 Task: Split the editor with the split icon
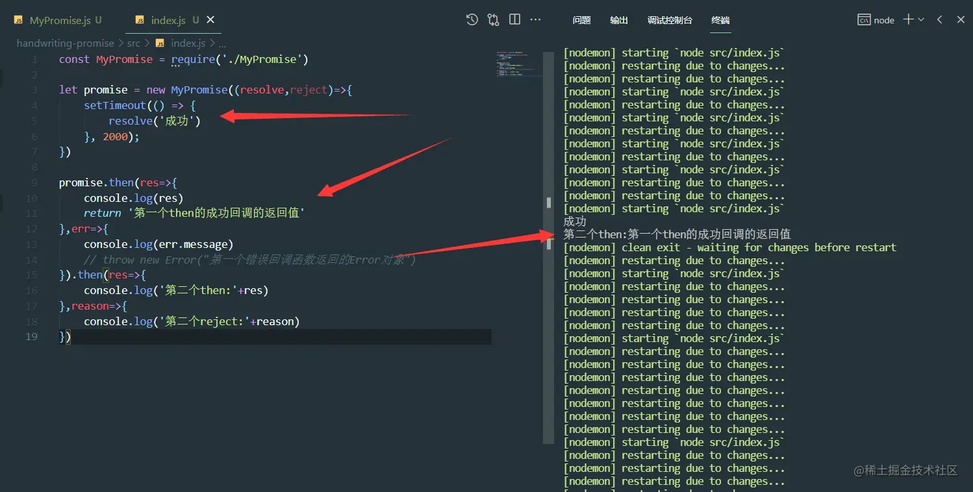coord(515,19)
